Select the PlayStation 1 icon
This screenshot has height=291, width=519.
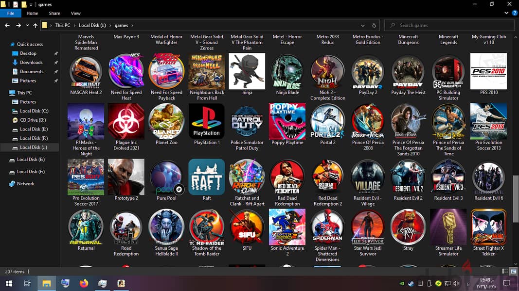point(207,121)
